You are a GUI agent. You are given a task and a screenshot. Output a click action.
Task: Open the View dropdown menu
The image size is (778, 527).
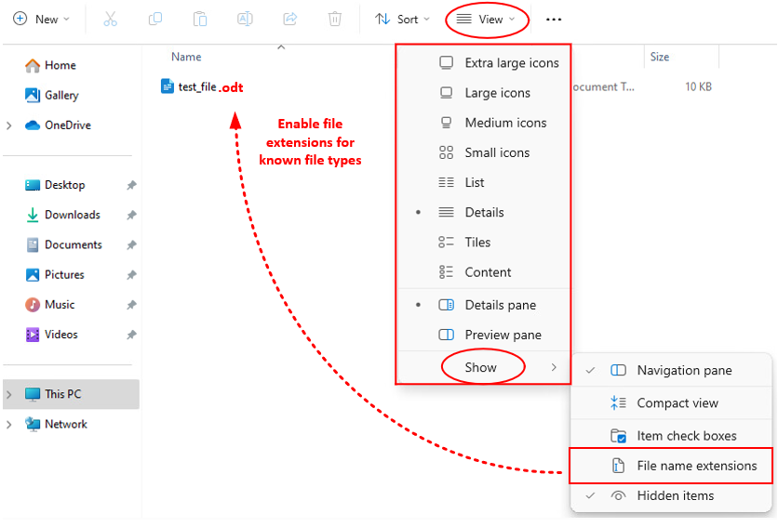486,20
